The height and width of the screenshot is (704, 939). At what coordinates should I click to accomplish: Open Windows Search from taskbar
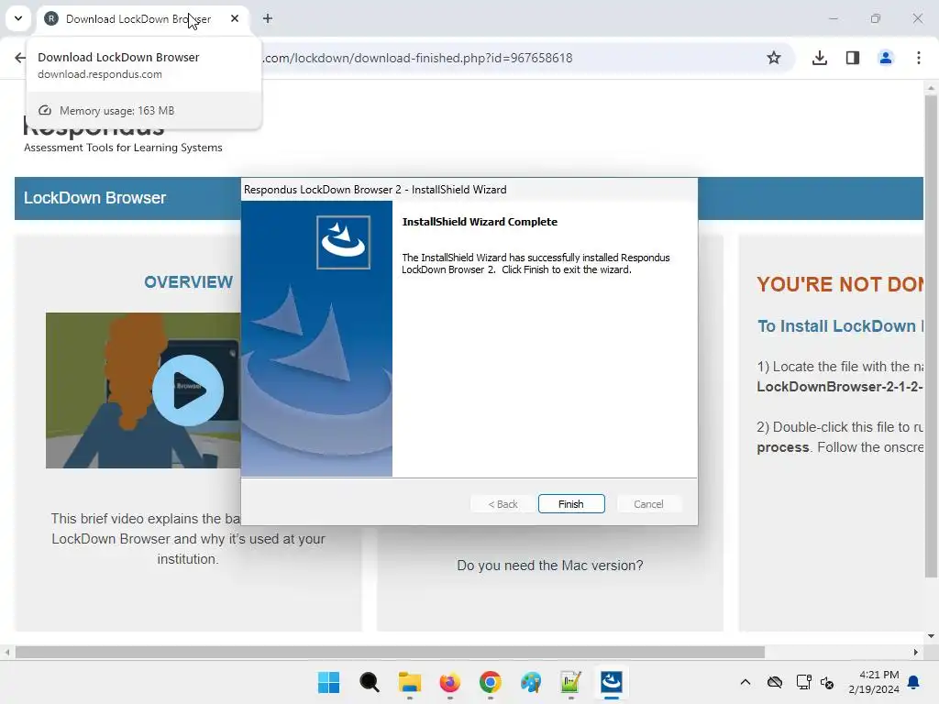click(370, 682)
